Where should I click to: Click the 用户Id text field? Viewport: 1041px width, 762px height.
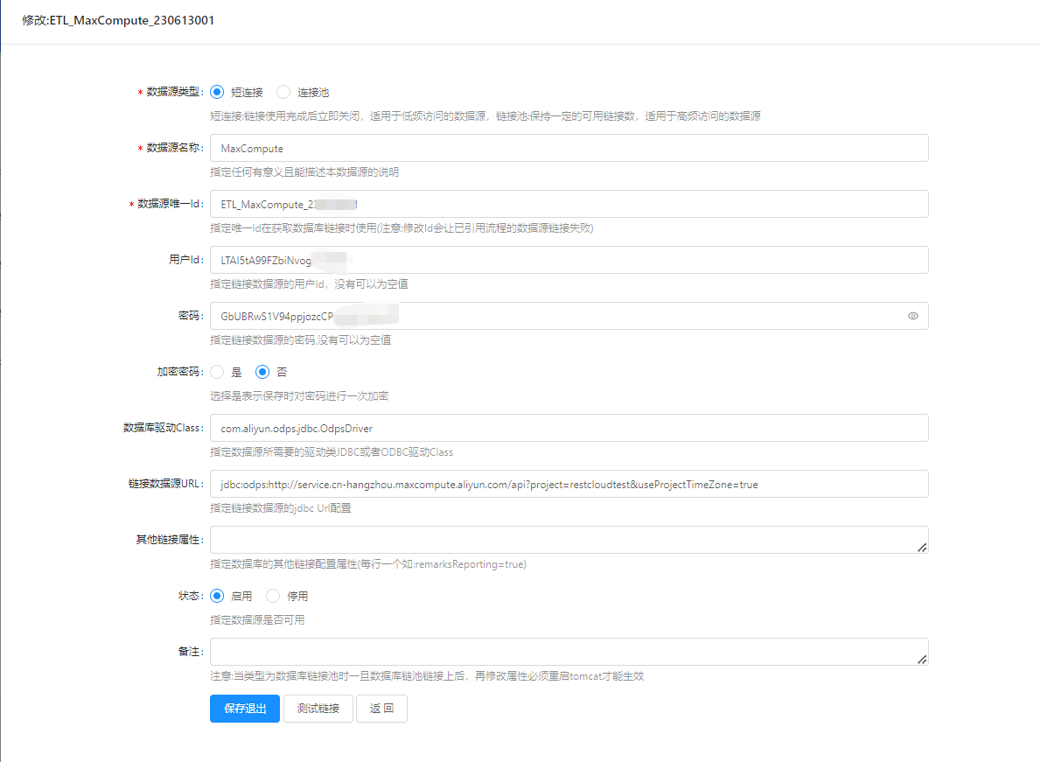coord(569,261)
